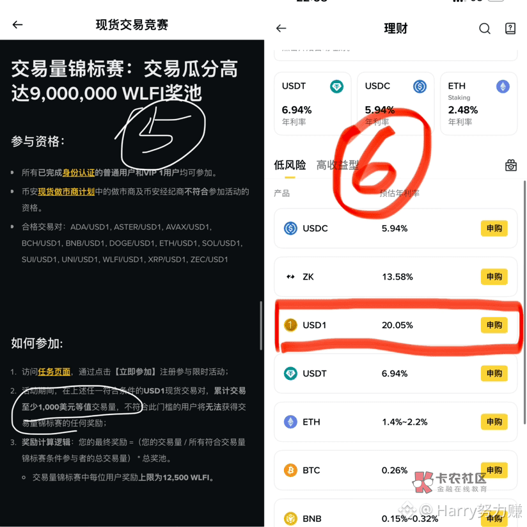Select the BTC 0.26% product row
This screenshot has height=527, width=527.
click(396, 470)
